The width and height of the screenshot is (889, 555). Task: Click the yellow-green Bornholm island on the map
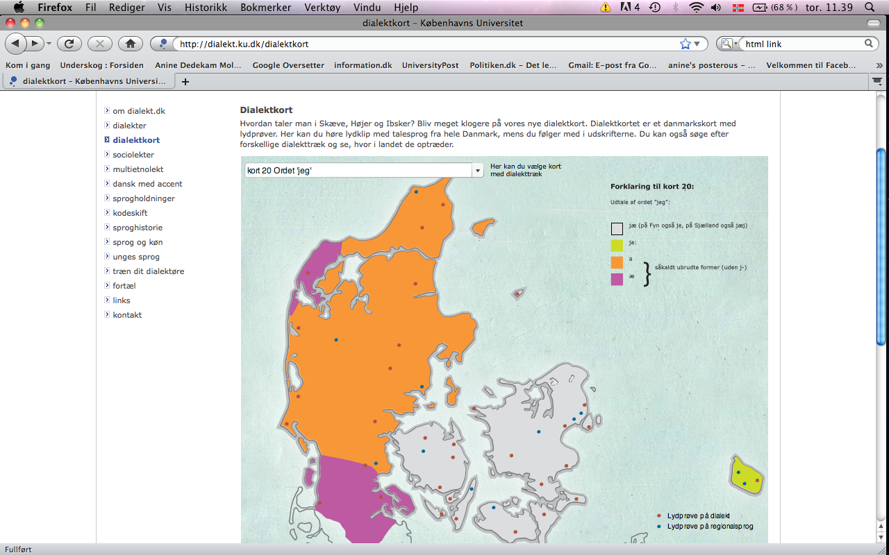tap(747, 476)
